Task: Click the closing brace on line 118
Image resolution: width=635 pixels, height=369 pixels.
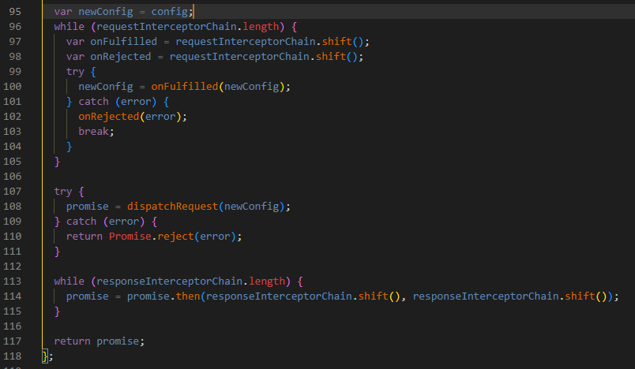Action: 46,356
